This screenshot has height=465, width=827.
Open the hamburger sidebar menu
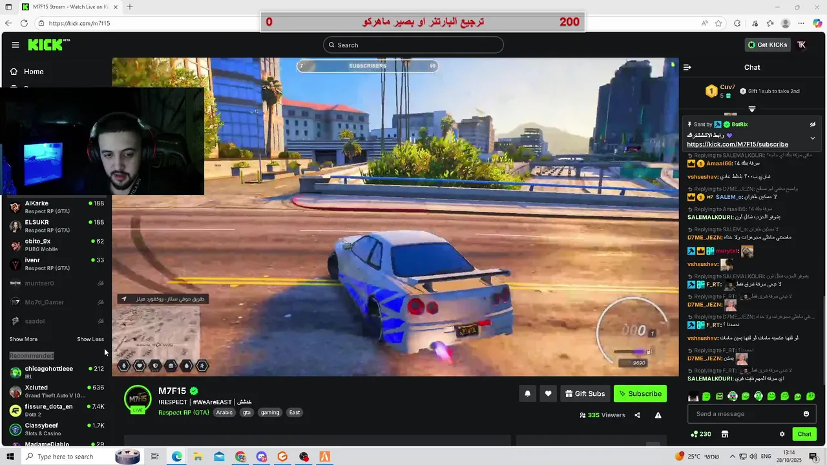click(x=15, y=45)
